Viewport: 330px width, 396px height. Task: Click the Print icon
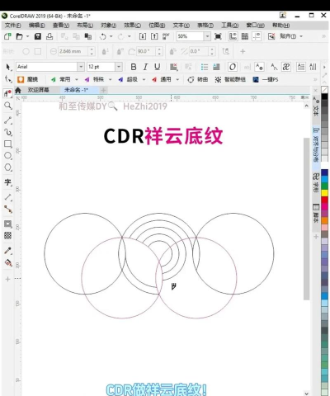49,36
